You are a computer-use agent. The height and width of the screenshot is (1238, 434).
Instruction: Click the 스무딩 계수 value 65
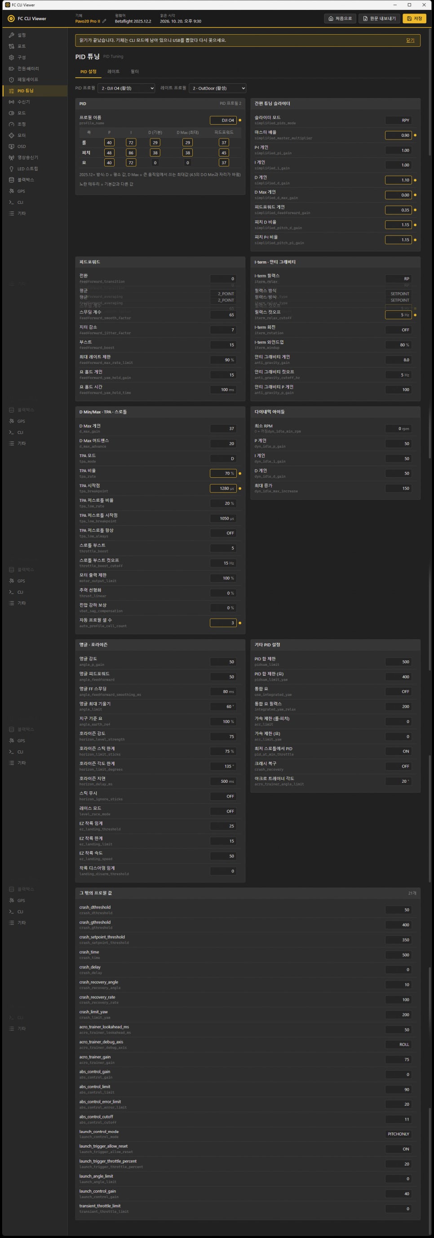223,315
